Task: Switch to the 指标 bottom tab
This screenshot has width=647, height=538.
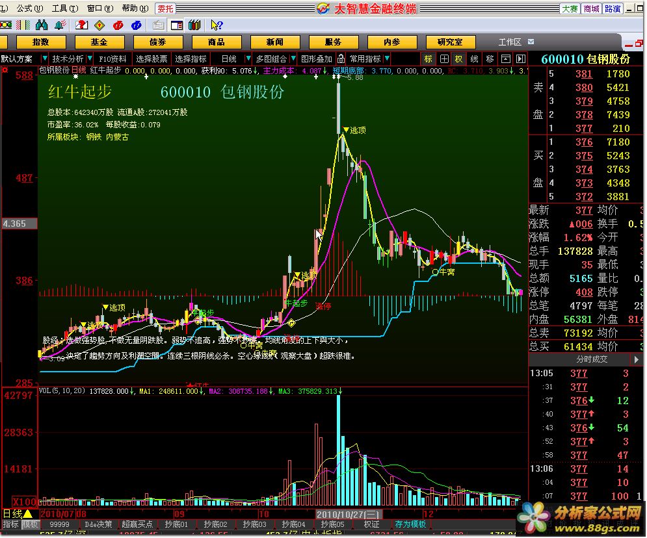Action: point(10,524)
